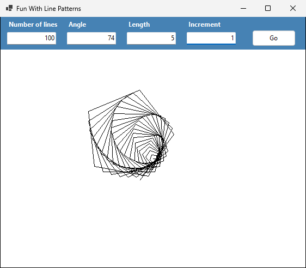Click the drawn spiral line pattern
Viewport: 306px width, 268px height.
pyautogui.click(x=131, y=135)
